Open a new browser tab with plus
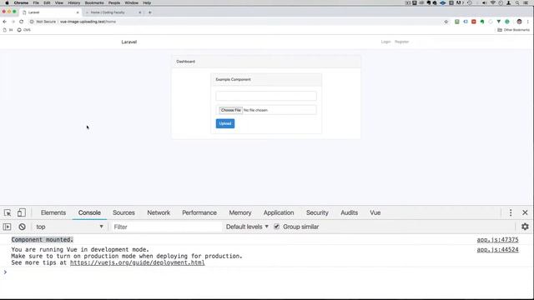 [150, 12]
